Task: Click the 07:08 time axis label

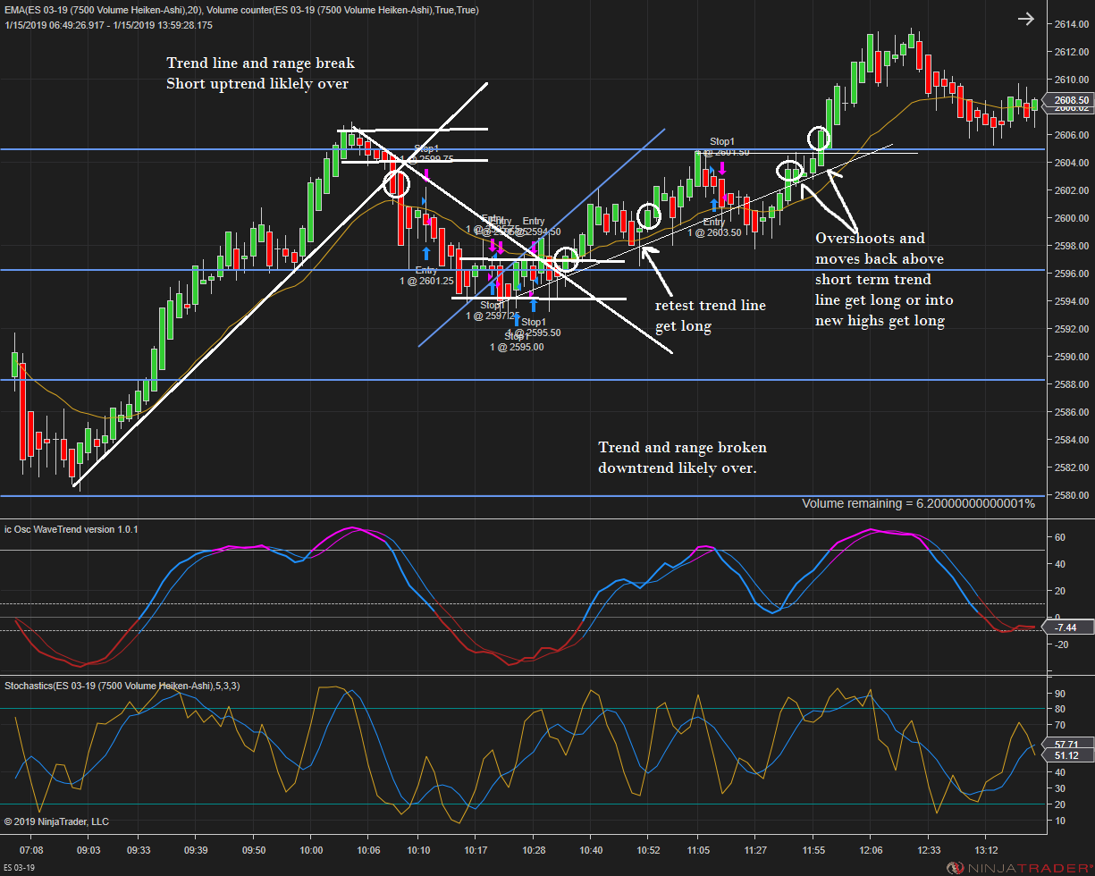Action: coord(31,850)
